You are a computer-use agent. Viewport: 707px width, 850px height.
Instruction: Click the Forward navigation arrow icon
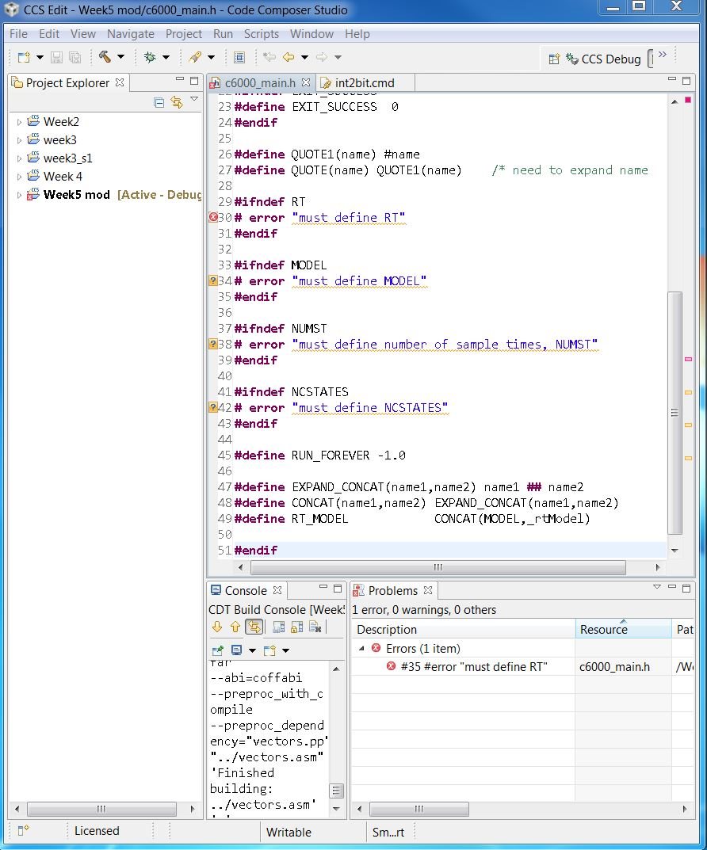click(322, 57)
